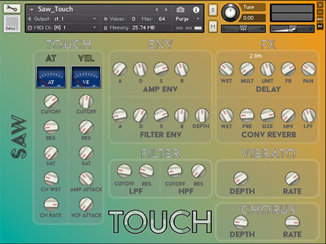Select the previous instrument arrow
326x244 pixels.
point(156,10)
